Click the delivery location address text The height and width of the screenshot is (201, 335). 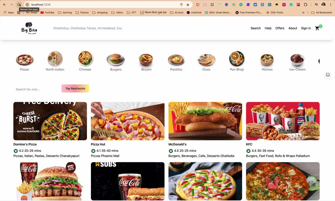tap(87, 28)
